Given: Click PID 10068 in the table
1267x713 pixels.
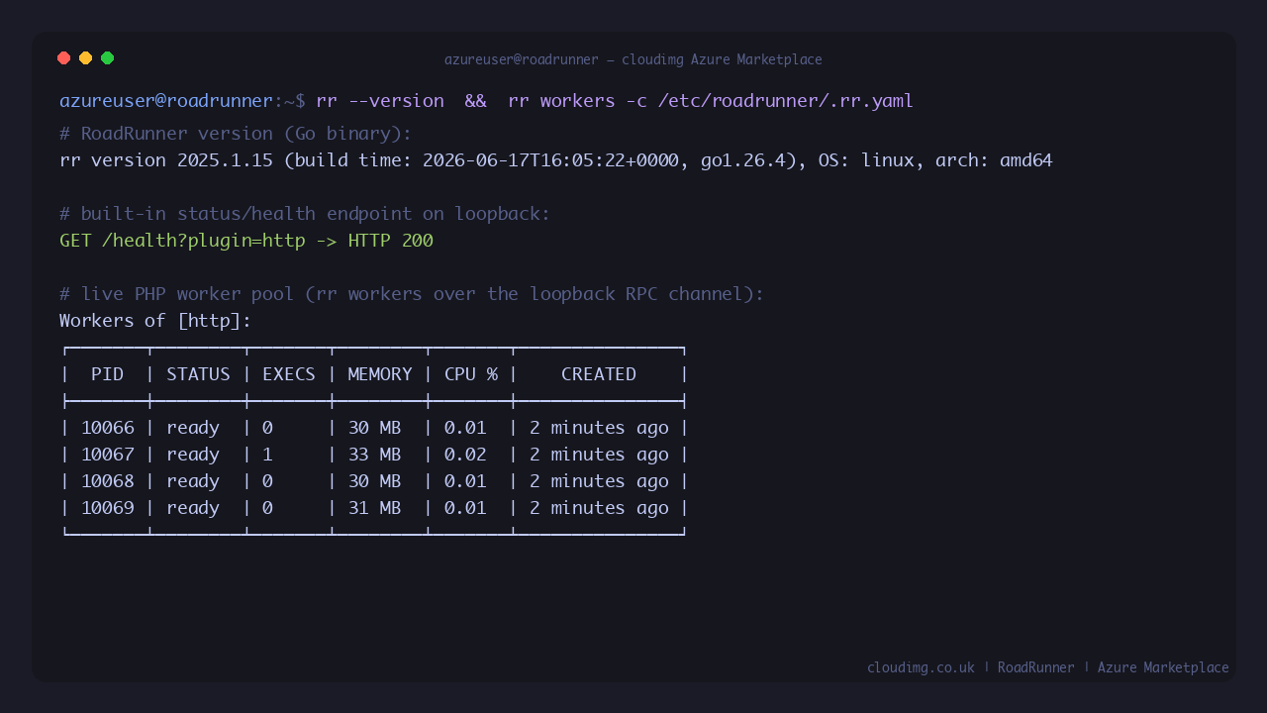Looking at the screenshot, I should tap(107, 481).
